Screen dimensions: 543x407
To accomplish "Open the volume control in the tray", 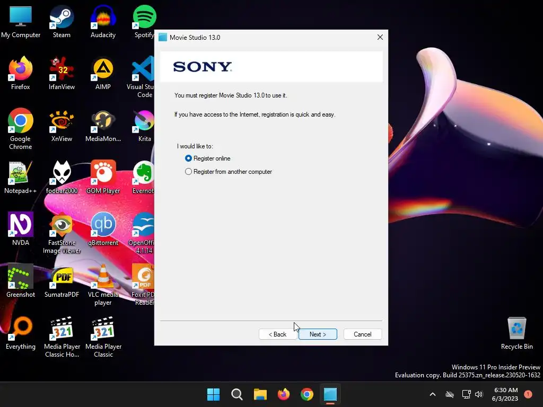I will click(x=479, y=394).
